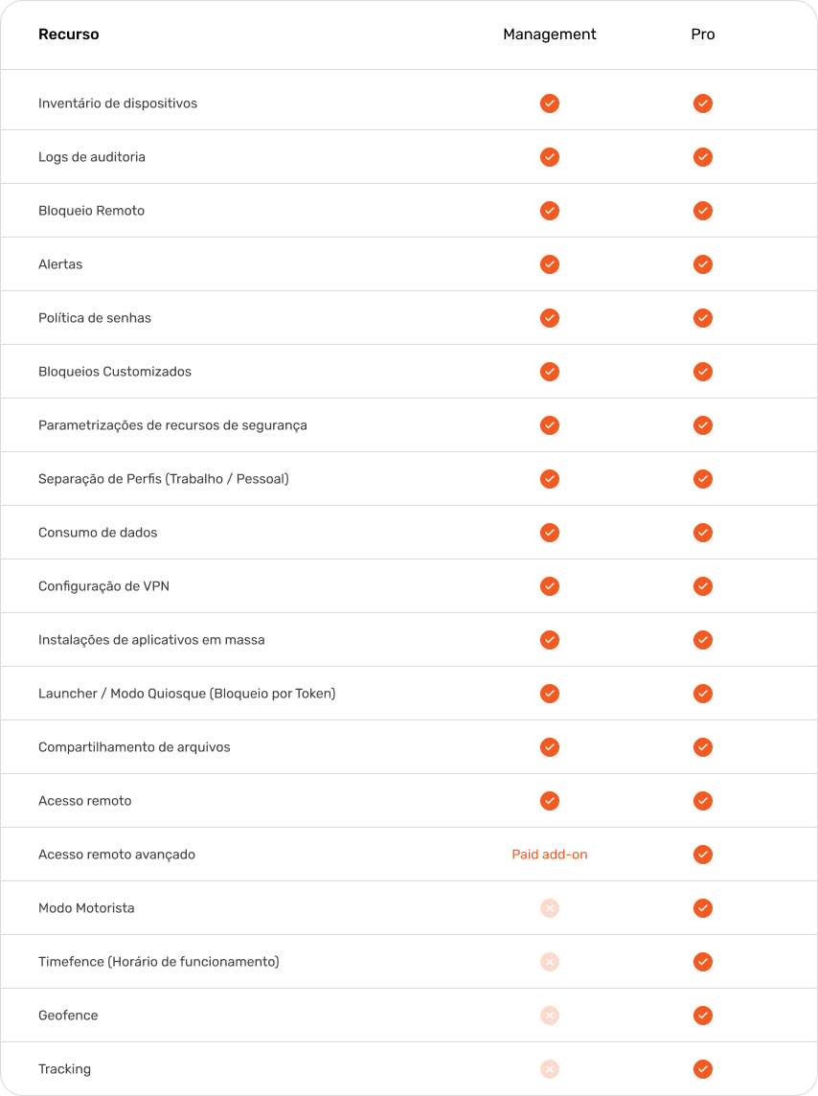Click the Management X icon for Geofence

click(550, 1016)
